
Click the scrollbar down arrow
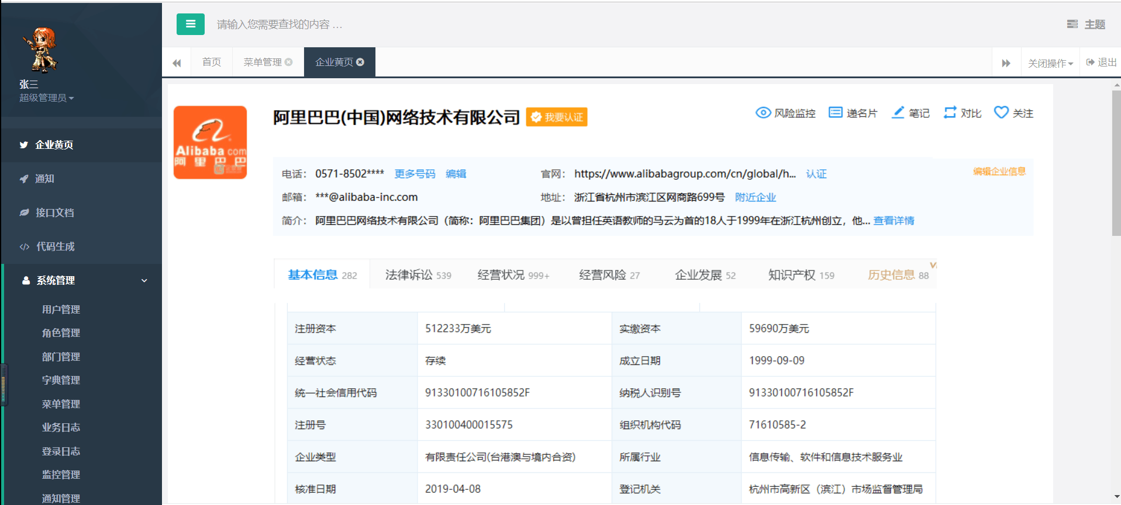click(x=1117, y=497)
